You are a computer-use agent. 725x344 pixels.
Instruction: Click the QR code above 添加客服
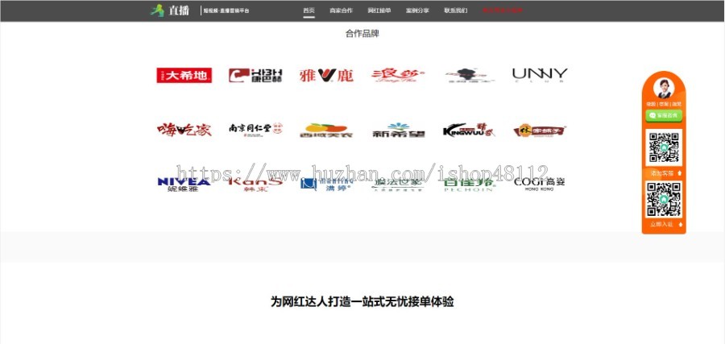[x=664, y=147]
